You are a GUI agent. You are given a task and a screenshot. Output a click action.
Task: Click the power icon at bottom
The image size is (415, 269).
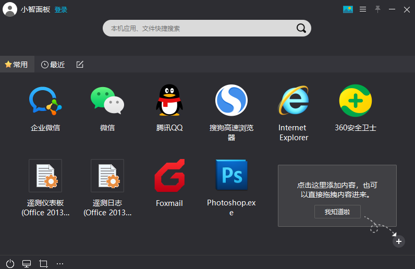pyautogui.click(x=10, y=263)
